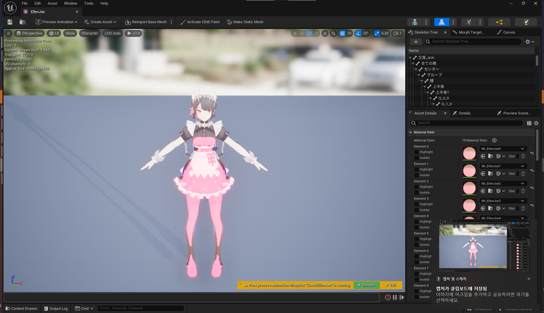The width and height of the screenshot is (544, 313).
Task: Start recording animation
Action: [388, 297]
